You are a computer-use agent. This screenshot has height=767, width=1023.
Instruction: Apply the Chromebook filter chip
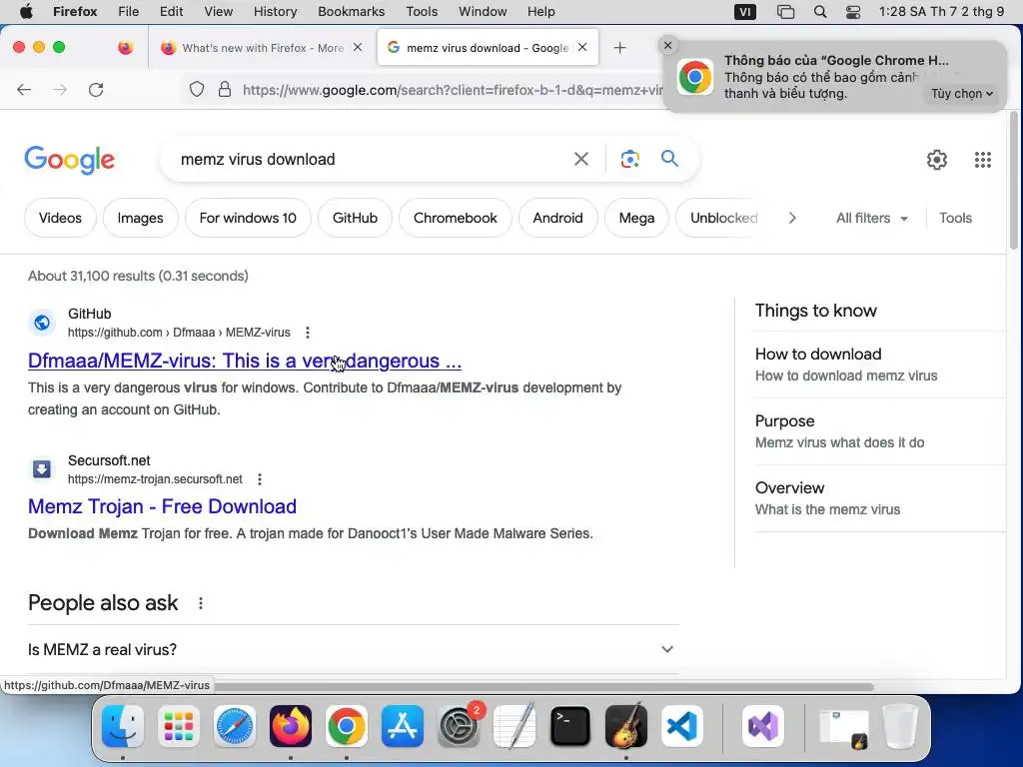pyautogui.click(x=456, y=218)
